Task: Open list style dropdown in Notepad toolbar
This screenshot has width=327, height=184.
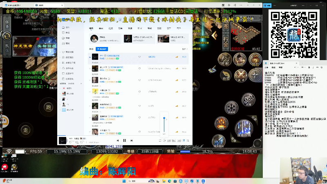Action: [x=302, y=67]
